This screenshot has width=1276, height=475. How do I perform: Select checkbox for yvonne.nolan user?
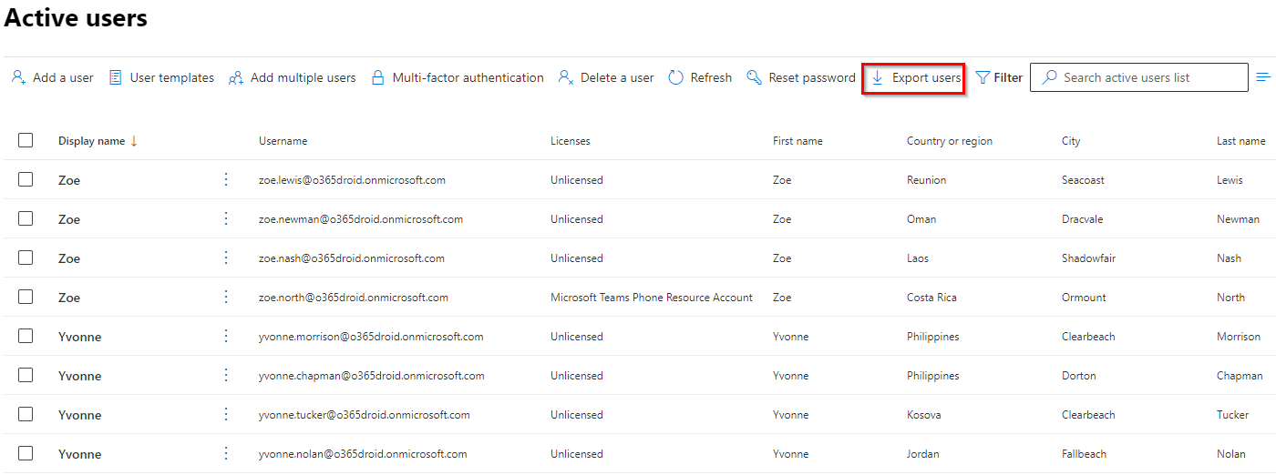(x=26, y=453)
